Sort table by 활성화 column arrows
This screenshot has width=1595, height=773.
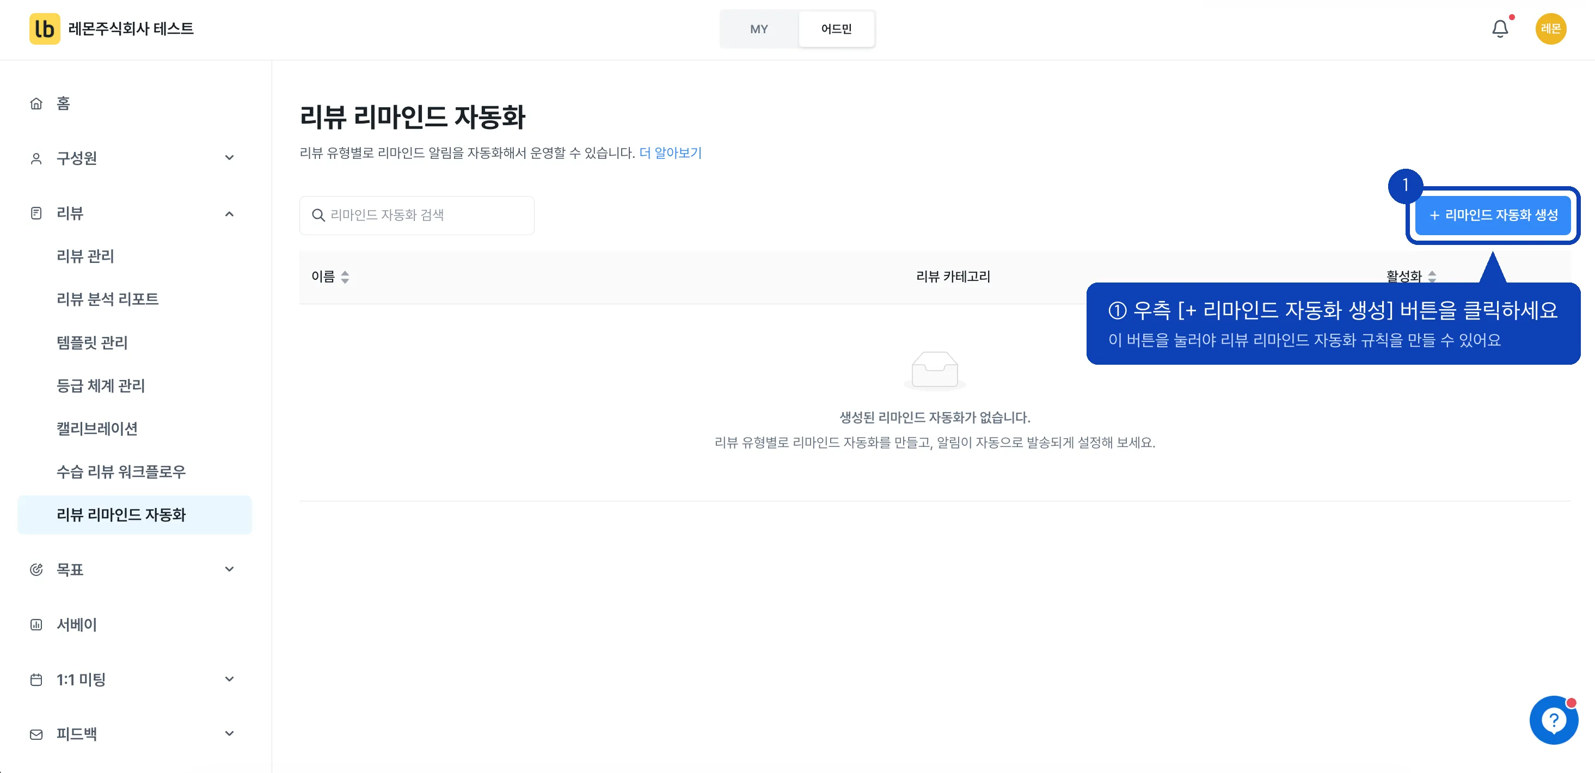tap(1432, 277)
